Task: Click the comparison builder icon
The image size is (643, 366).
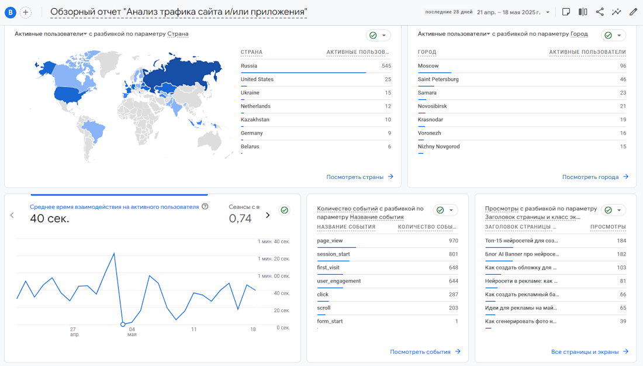Action: (x=583, y=12)
